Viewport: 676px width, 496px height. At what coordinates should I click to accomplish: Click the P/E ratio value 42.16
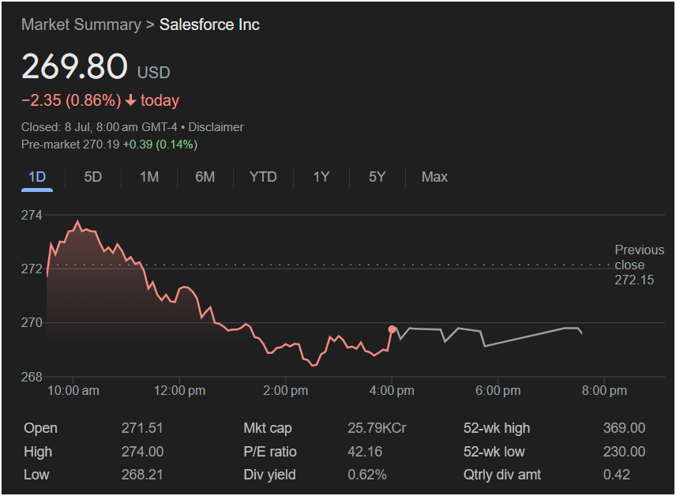tap(365, 452)
